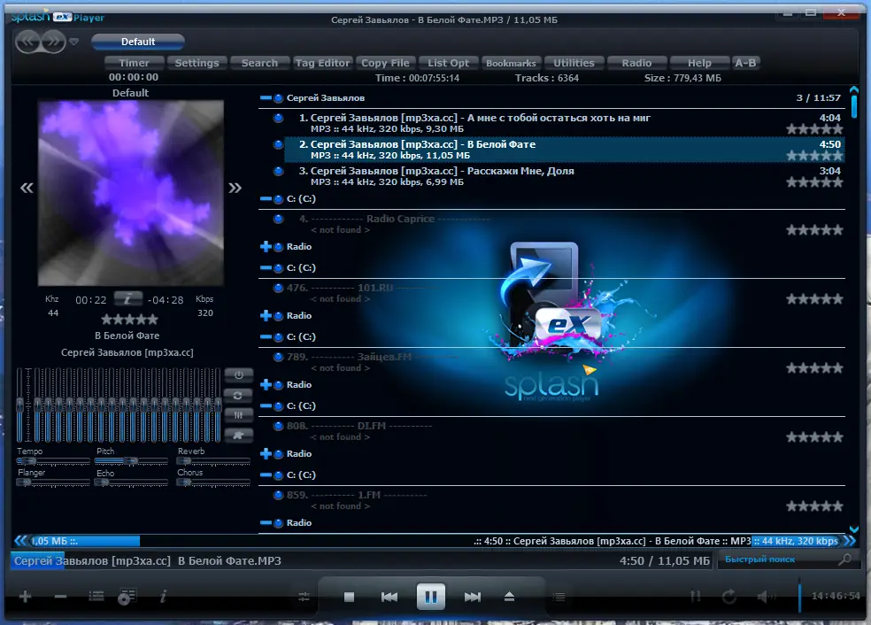Toggle bullet checkbox for track 3 Расскажи Мне, Доля
Screen dimensions: 871x625
278,171
